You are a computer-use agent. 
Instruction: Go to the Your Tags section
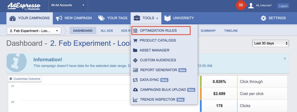(x=113, y=18)
